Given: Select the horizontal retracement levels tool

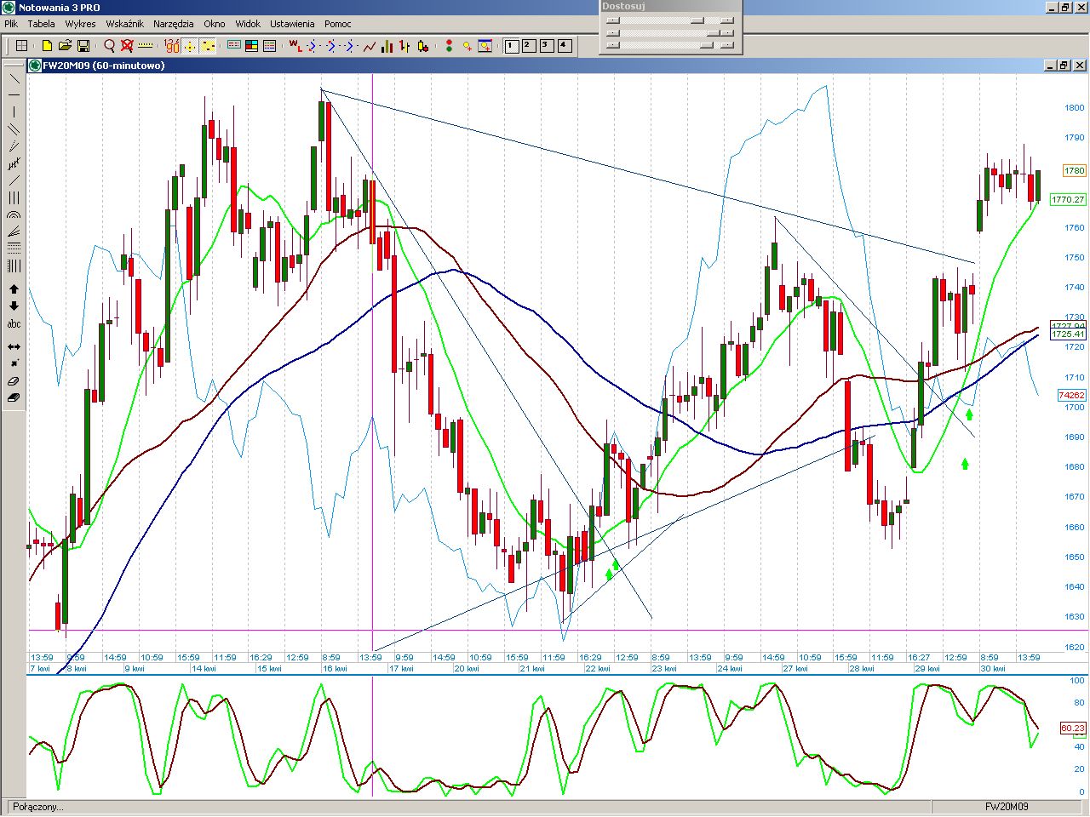Looking at the screenshot, I should (x=14, y=249).
